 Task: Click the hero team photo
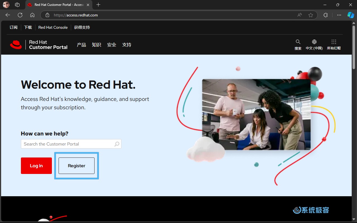click(256, 114)
